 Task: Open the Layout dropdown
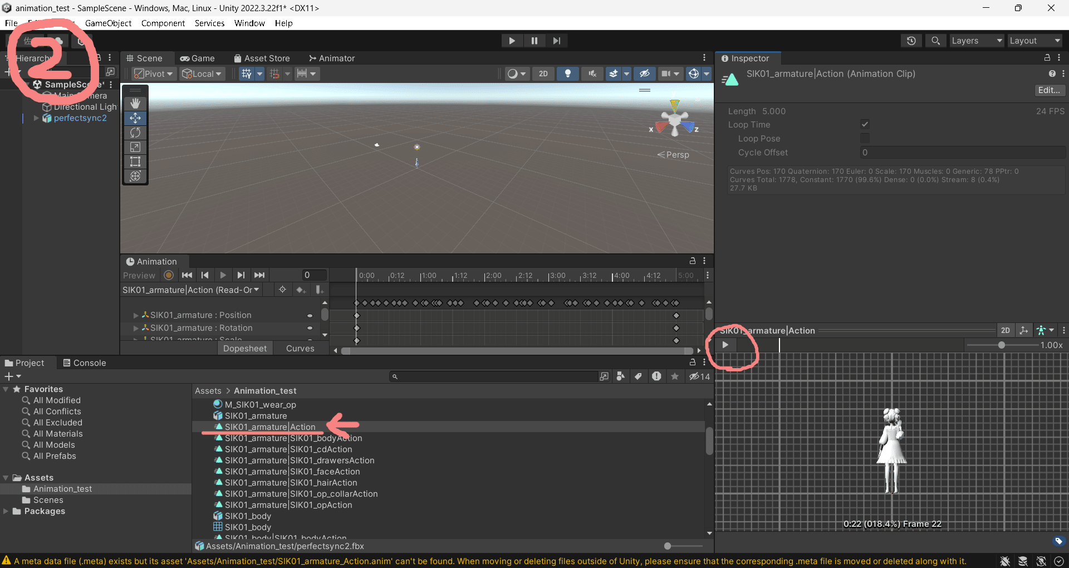tap(1034, 40)
